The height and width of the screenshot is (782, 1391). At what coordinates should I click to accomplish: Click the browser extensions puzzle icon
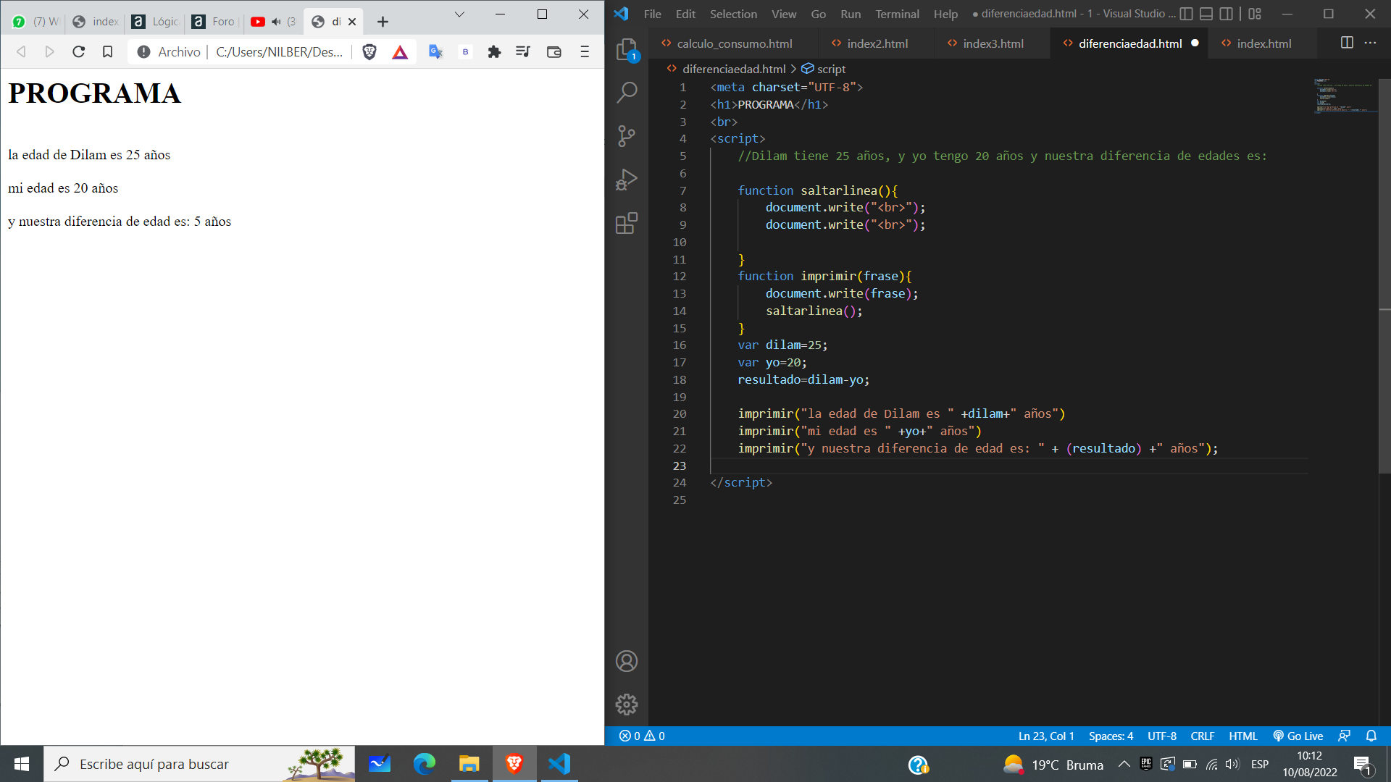(494, 51)
